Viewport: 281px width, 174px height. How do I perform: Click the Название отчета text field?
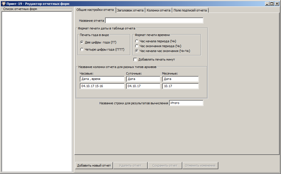[x=154, y=21]
